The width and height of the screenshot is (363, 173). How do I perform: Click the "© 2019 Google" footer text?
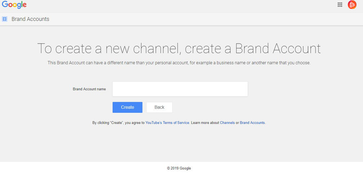(179, 168)
